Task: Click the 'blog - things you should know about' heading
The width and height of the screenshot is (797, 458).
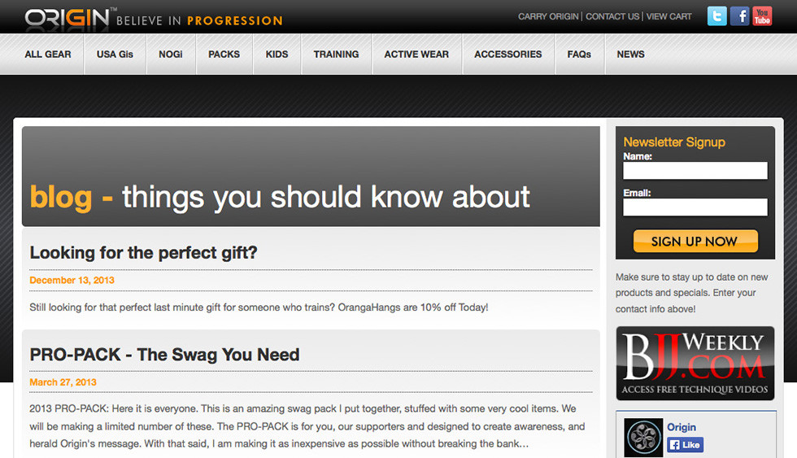Action: (x=280, y=197)
